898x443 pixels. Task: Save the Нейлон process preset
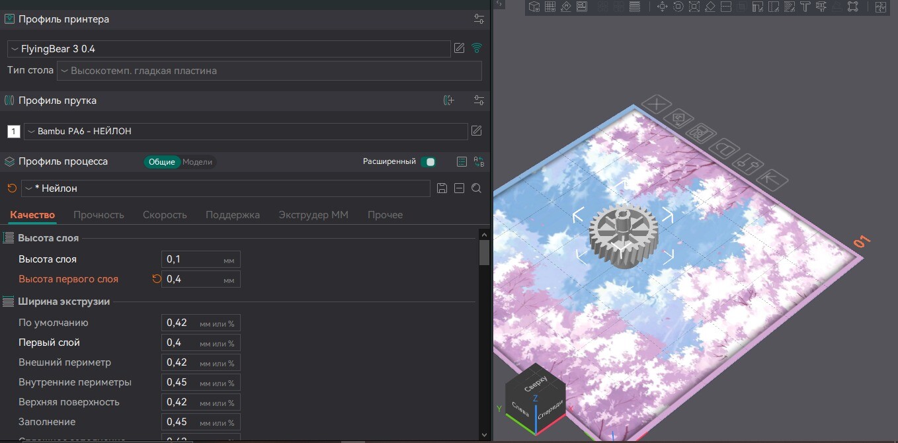pos(442,188)
